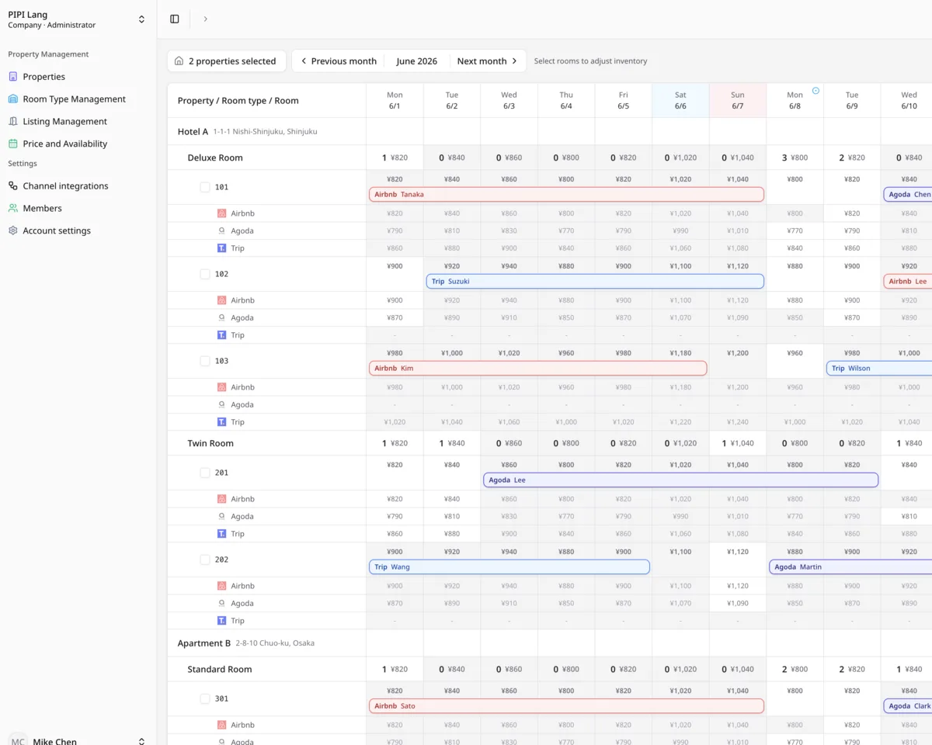The width and height of the screenshot is (932, 745).
Task: Open the Mike Chen user menu chevrons
Action: pyautogui.click(x=141, y=742)
